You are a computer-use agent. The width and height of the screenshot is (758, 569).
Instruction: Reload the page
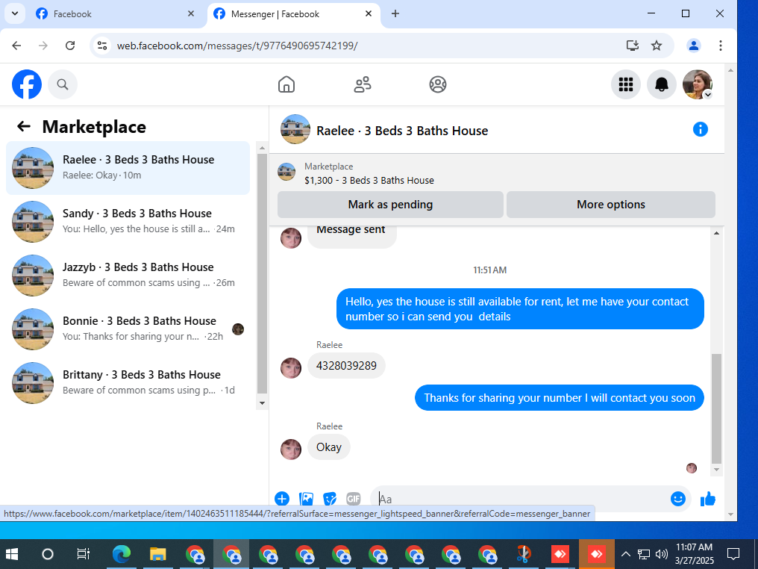(x=70, y=46)
